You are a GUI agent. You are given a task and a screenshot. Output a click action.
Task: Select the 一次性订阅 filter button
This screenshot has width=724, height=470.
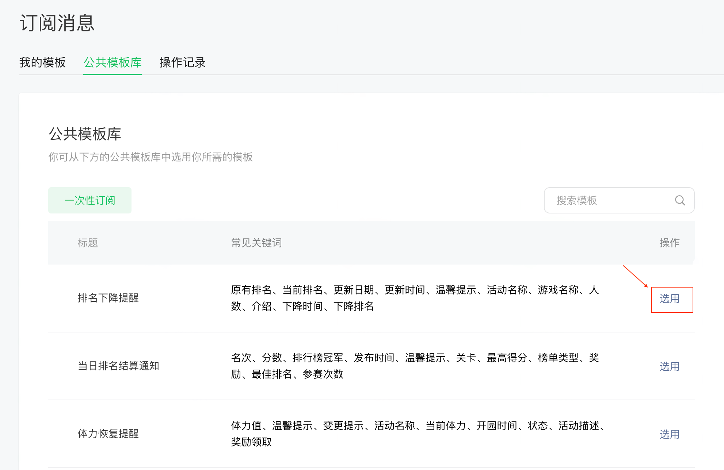point(90,200)
